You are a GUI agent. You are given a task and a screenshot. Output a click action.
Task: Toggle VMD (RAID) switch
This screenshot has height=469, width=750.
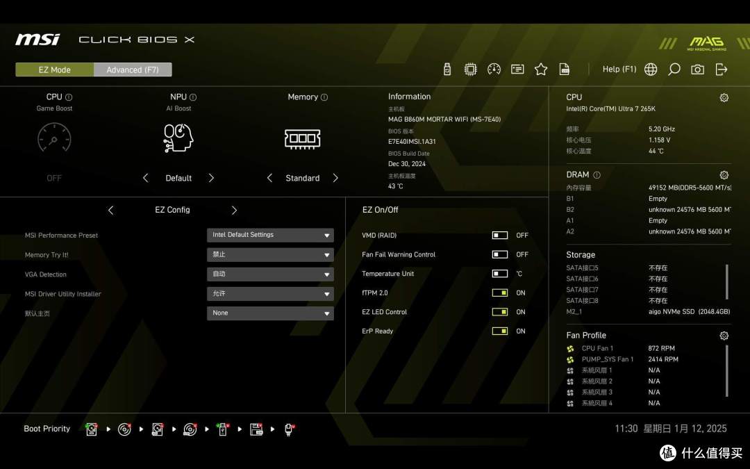(x=500, y=235)
